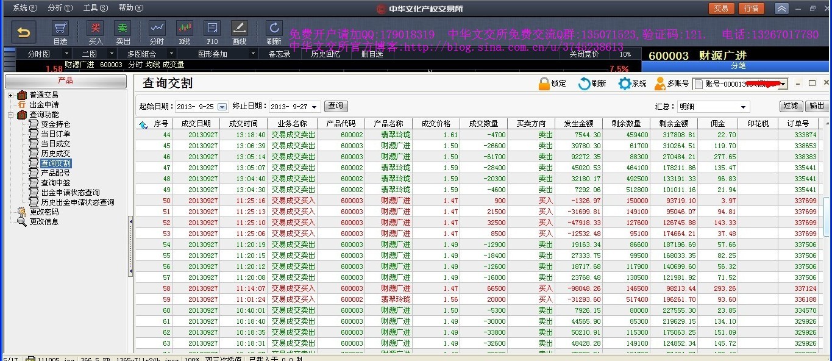Click the 过滤 button

[791, 106]
